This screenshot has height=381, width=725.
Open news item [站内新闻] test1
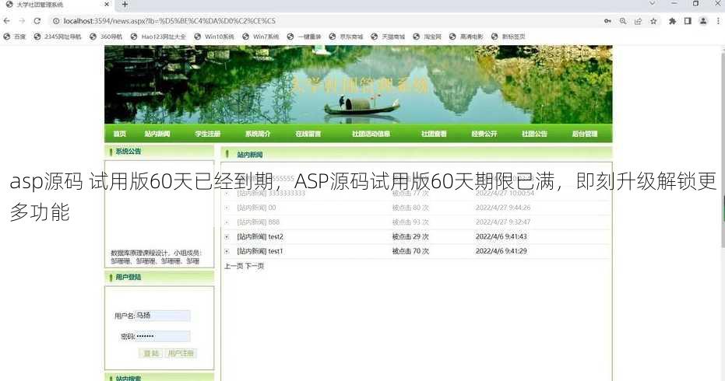click(x=259, y=251)
